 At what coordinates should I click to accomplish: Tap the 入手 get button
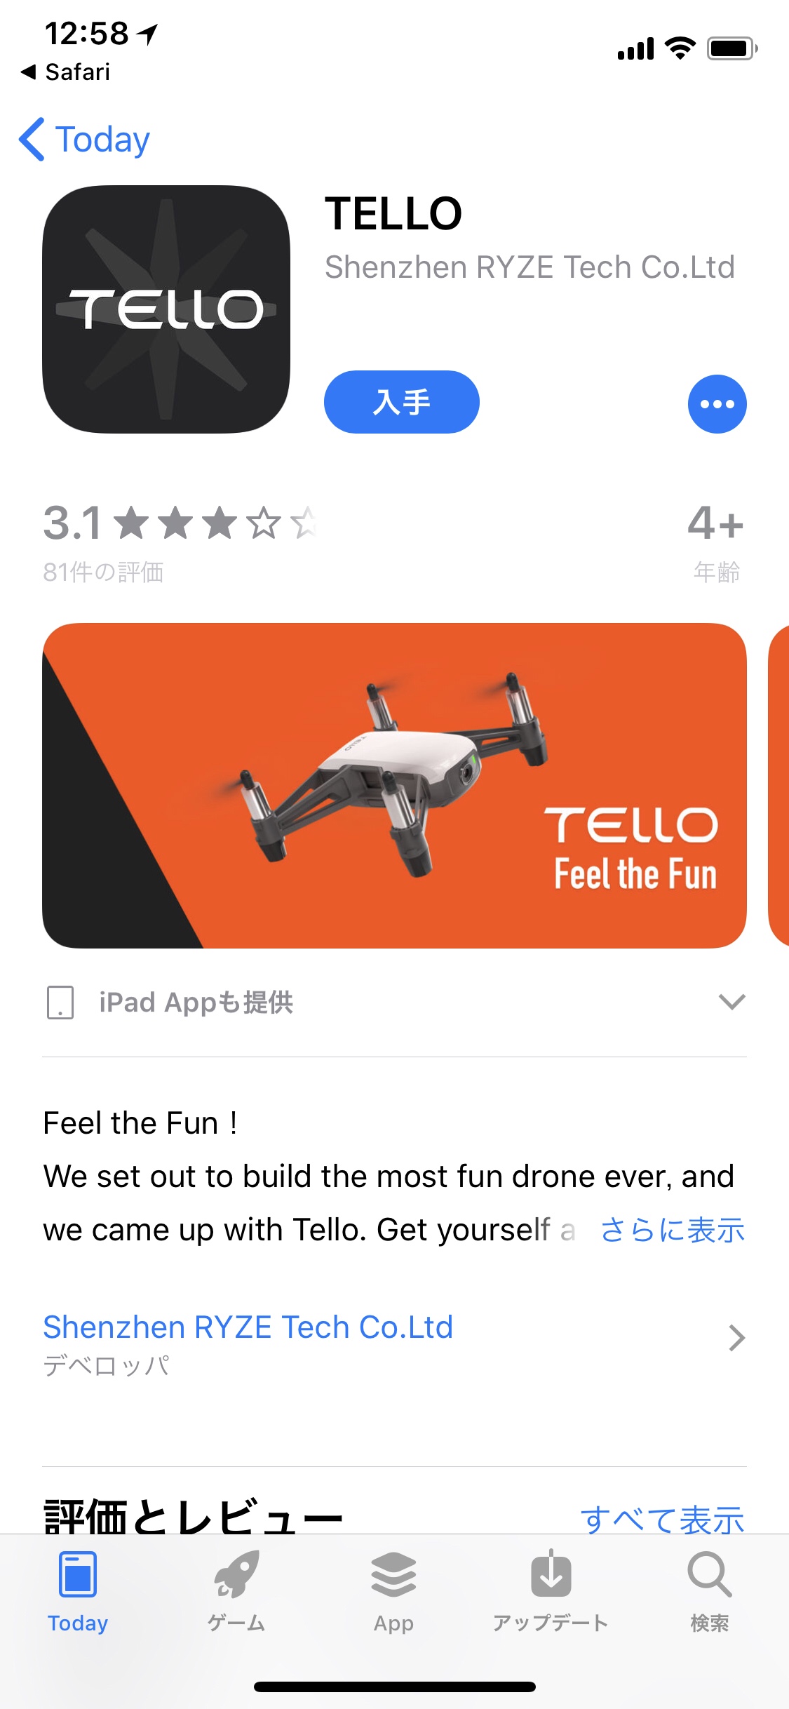tap(401, 402)
